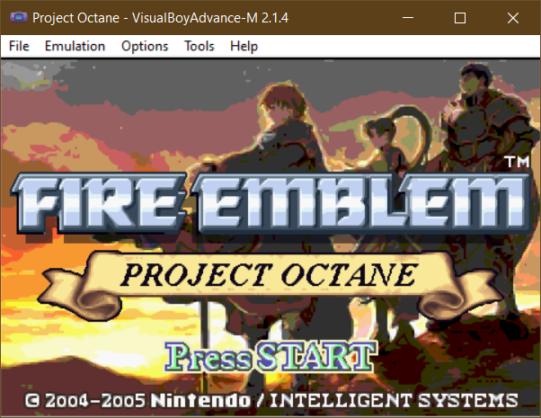The height and width of the screenshot is (418, 541).
Task: Click the Fire Emblem title logo
Action: click(271, 202)
